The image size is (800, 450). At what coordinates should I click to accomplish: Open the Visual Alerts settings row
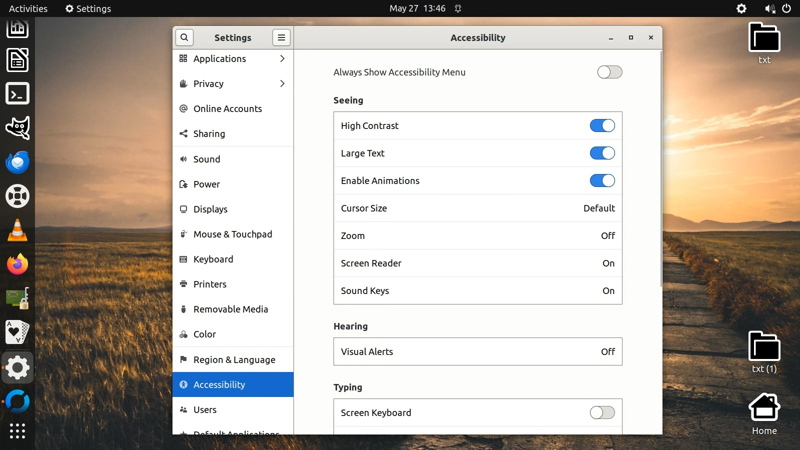click(x=477, y=351)
